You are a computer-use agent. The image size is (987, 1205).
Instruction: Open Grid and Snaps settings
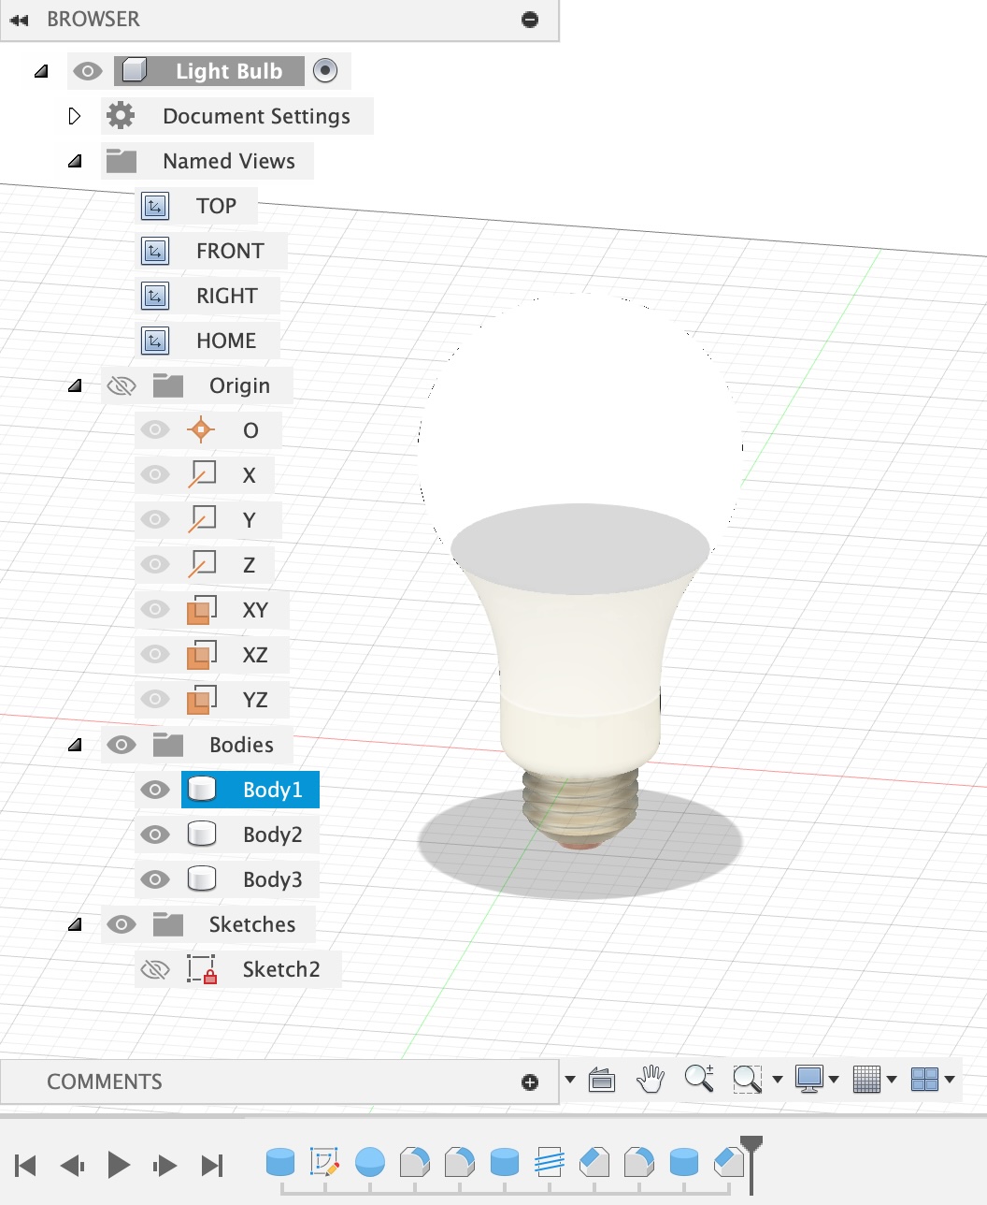(867, 1079)
